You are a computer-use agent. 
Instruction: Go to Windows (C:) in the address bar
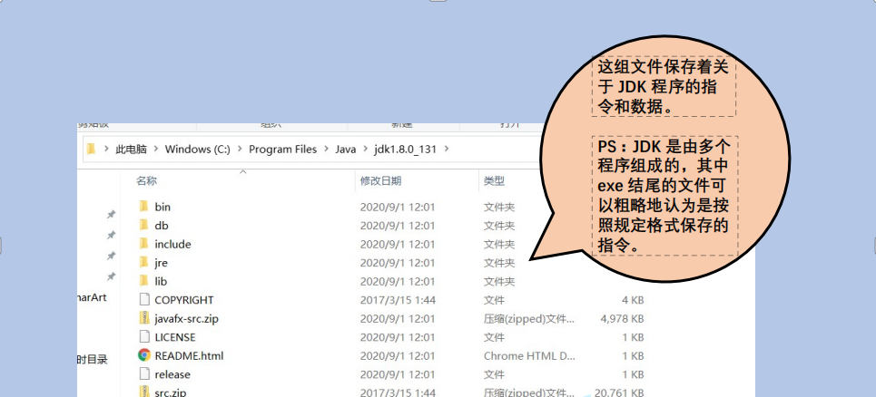tap(197, 150)
